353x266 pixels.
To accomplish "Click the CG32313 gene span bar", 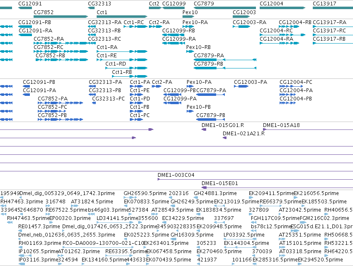I will point(91,8).
